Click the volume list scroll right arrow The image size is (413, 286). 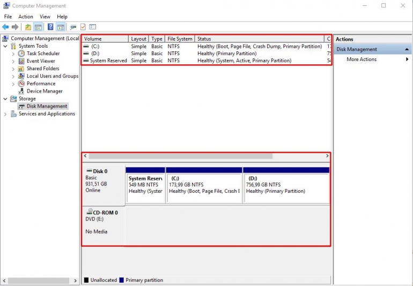[x=327, y=156]
